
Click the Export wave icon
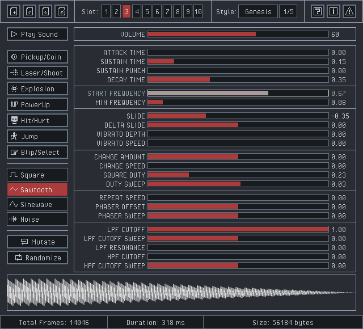(x=61, y=11)
